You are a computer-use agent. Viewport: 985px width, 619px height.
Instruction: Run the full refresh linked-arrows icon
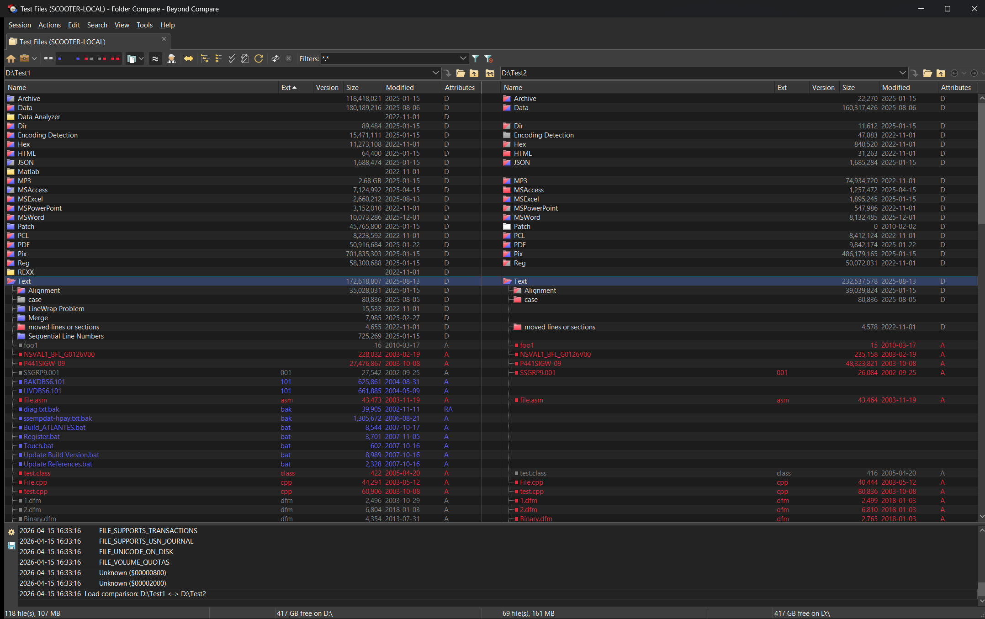[275, 58]
